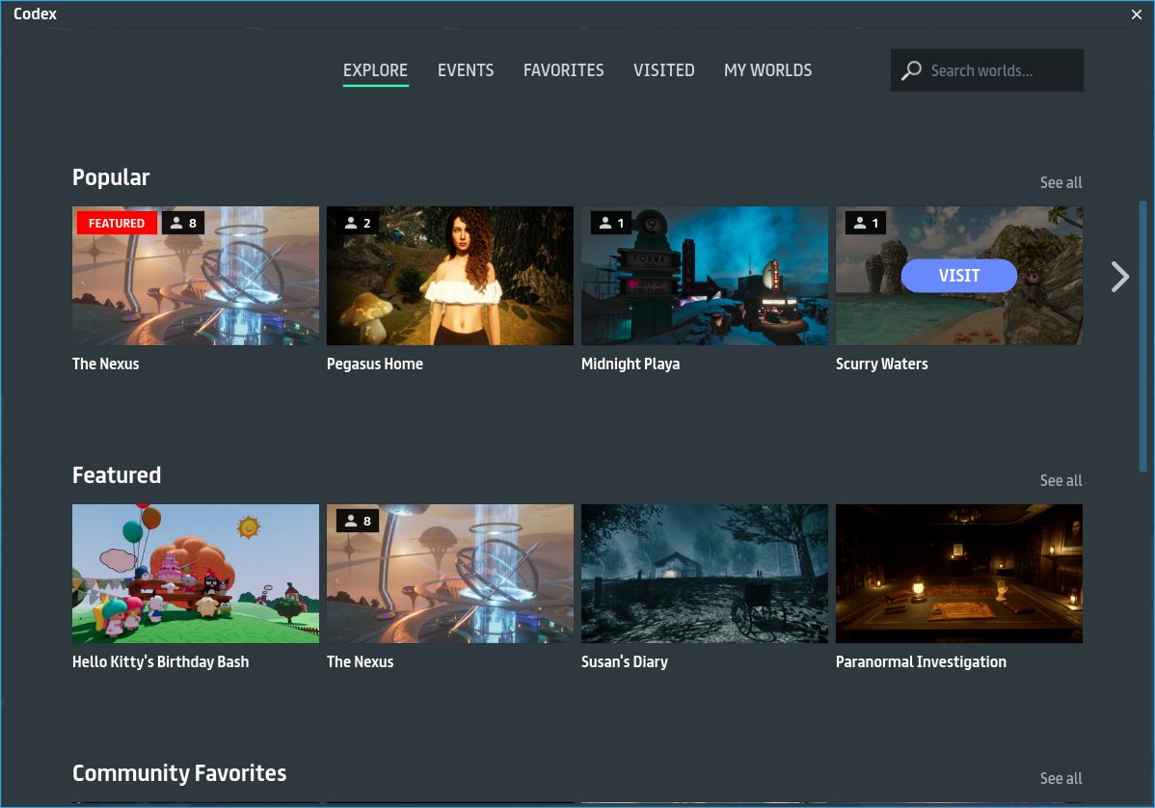See all Community Favorites worlds
The image size is (1155, 808).
point(1061,778)
